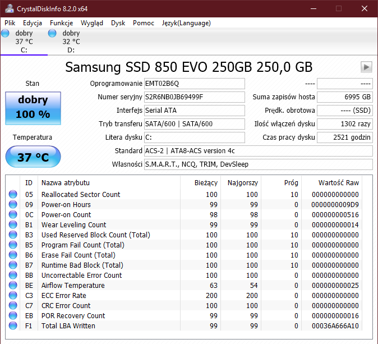
Task: Click the 37 °C temperature button
Action: click(x=33, y=157)
